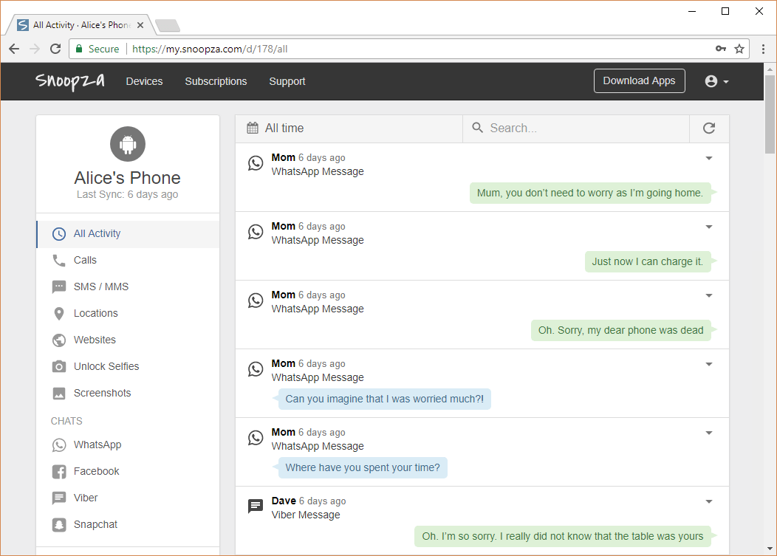Click the Download Apps button
The height and width of the screenshot is (556, 777).
pos(639,80)
